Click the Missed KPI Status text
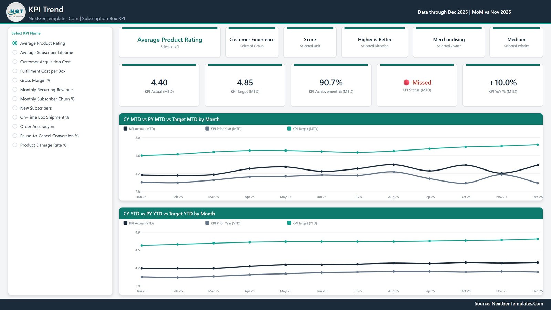The height and width of the screenshot is (310, 551). tap(422, 82)
